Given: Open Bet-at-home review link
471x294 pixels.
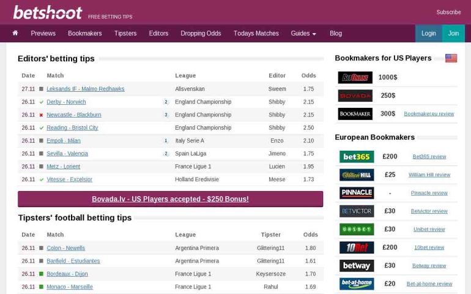Looking at the screenshot, I should click(429, 284).
